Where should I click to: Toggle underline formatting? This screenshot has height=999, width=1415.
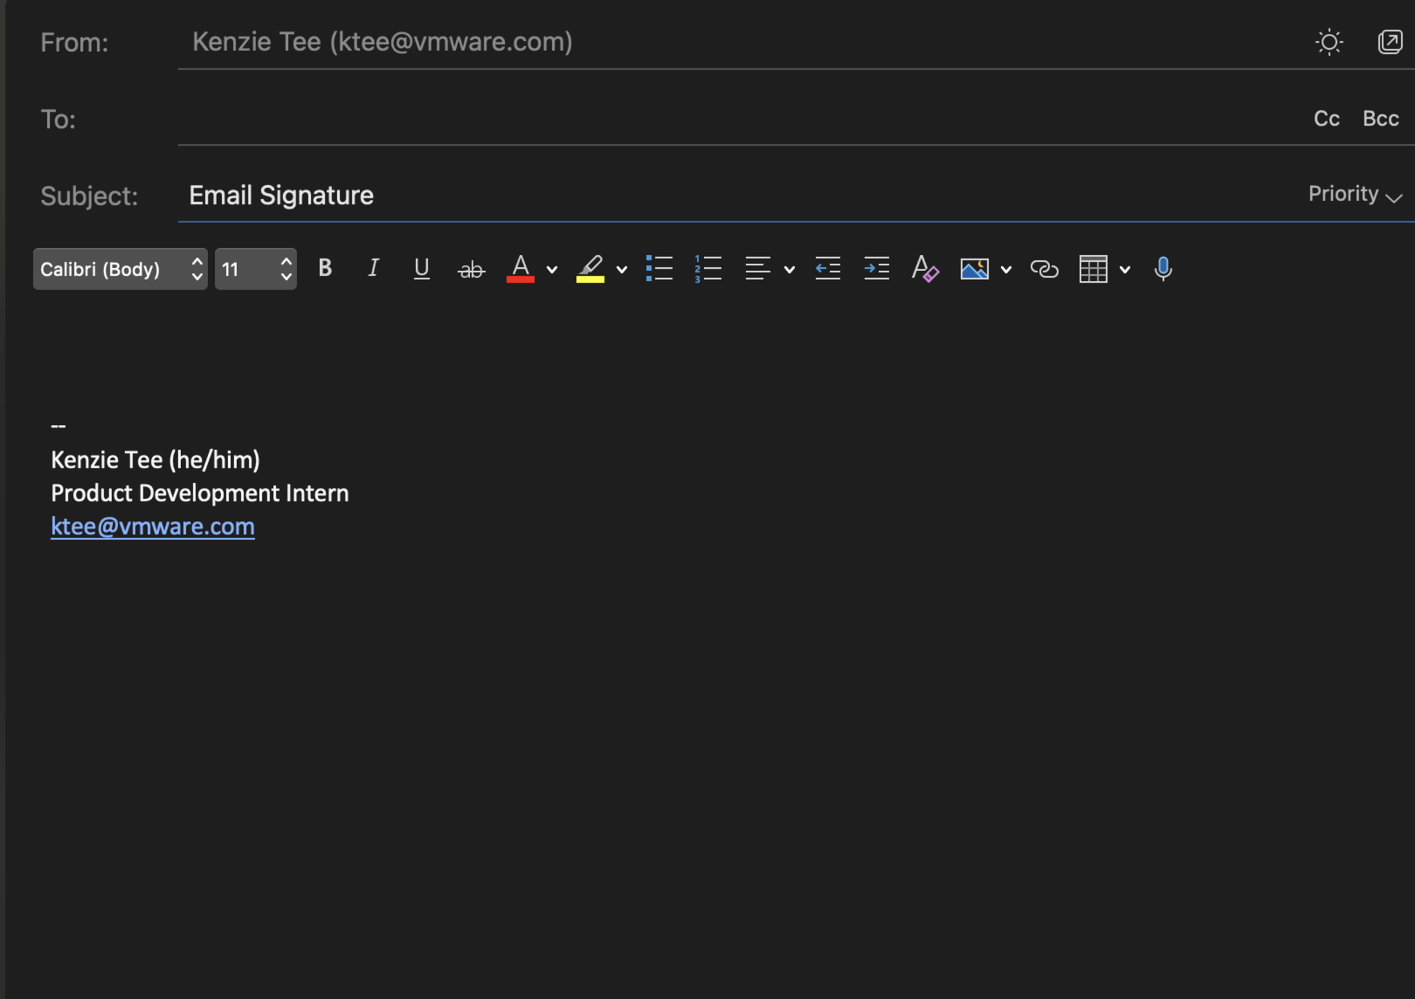pyautogui.click(x=421, y=269)
